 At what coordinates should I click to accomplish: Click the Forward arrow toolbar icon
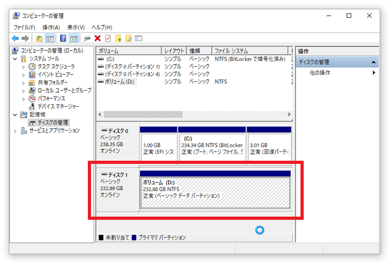point(26,38)
